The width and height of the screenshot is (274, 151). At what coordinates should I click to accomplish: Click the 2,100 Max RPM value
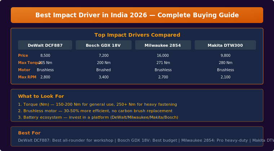(225, 77)
